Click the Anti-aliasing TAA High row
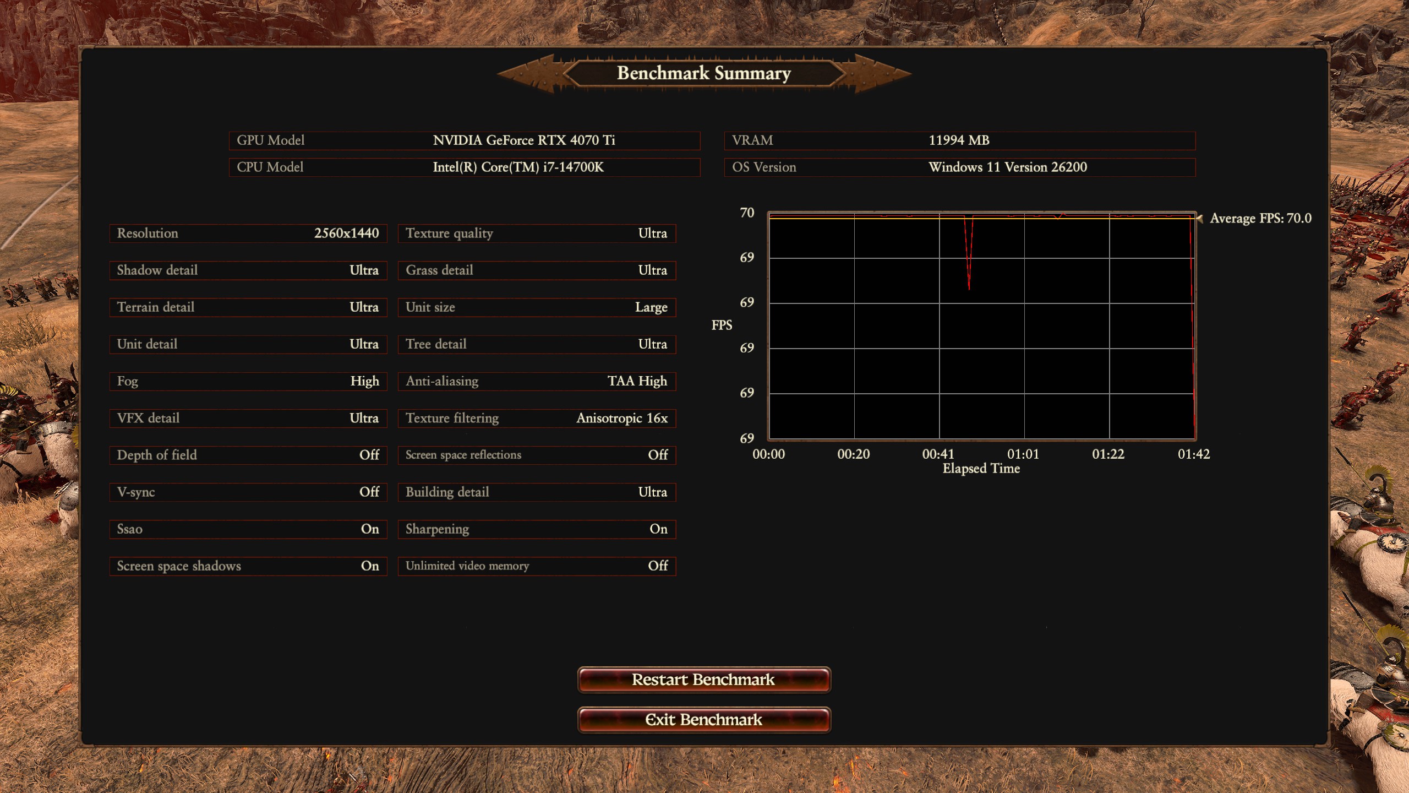Viewport: 1409px width, 793px height. click(x=537, y=381)
